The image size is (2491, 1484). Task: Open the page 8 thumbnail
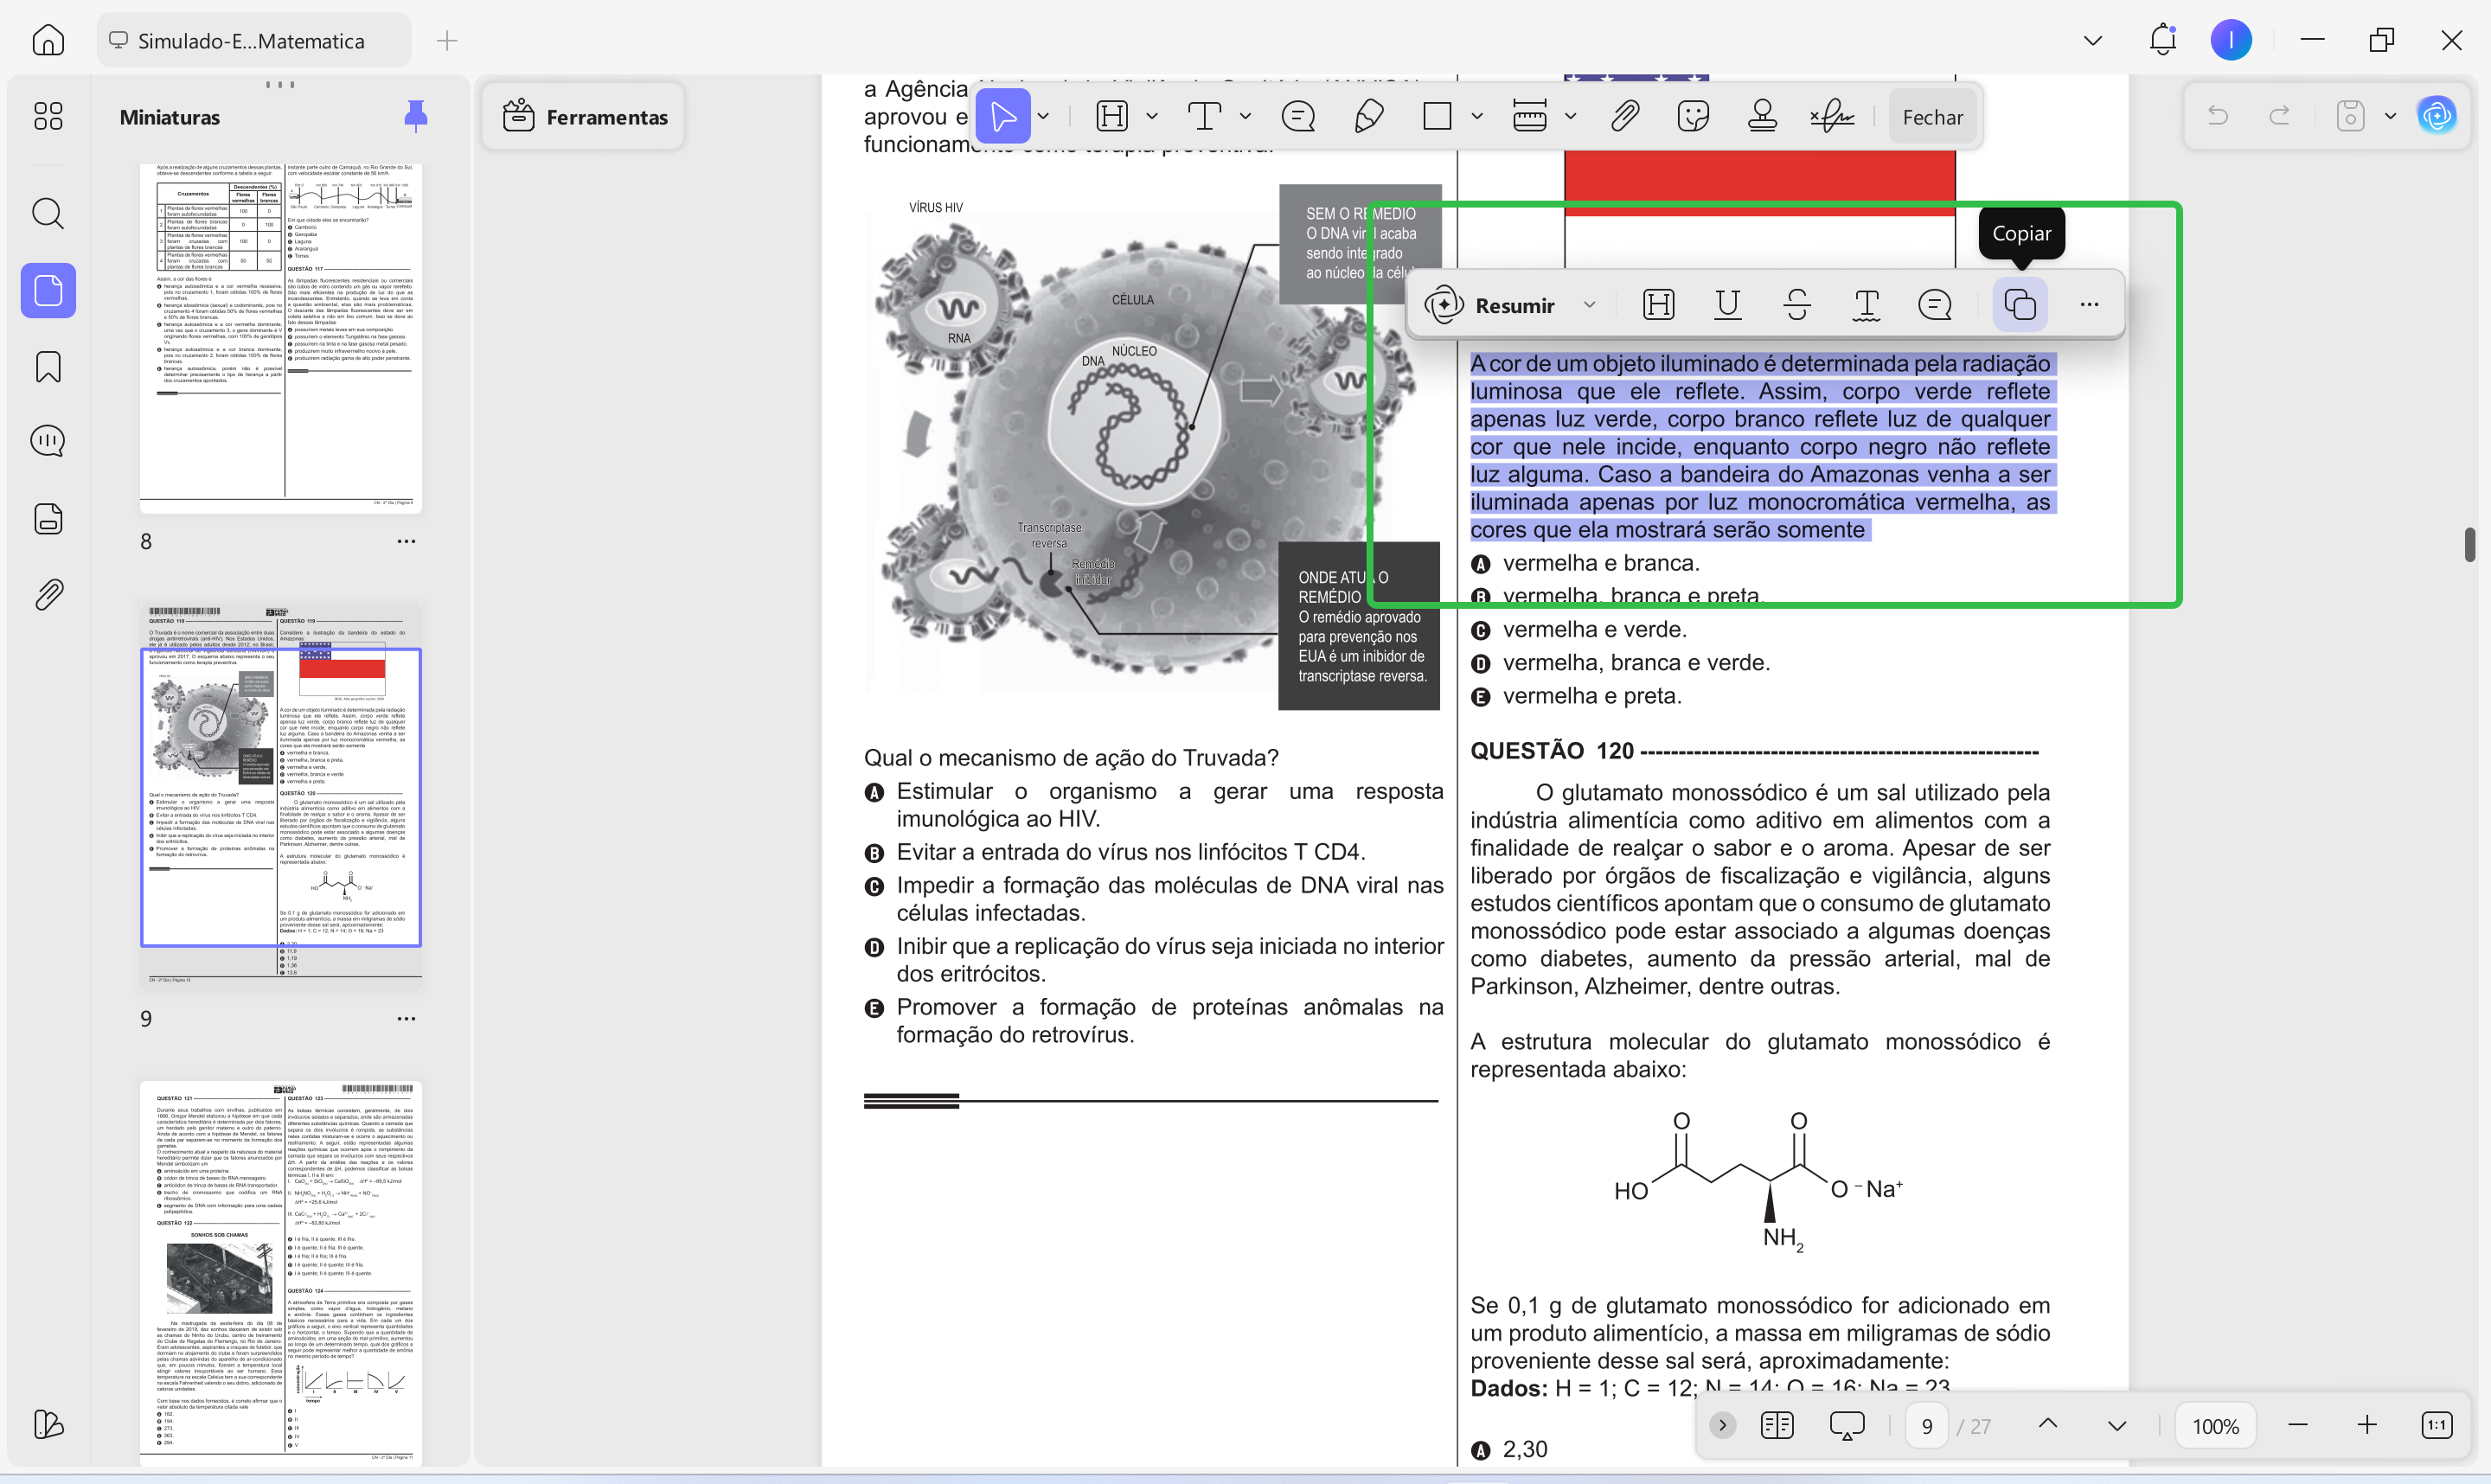click(x=281, y=338)
